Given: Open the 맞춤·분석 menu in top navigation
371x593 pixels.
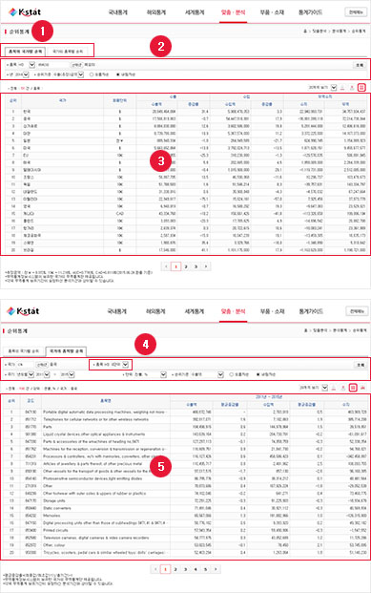Looking at the screenshot, I should (x=233, y=12).
